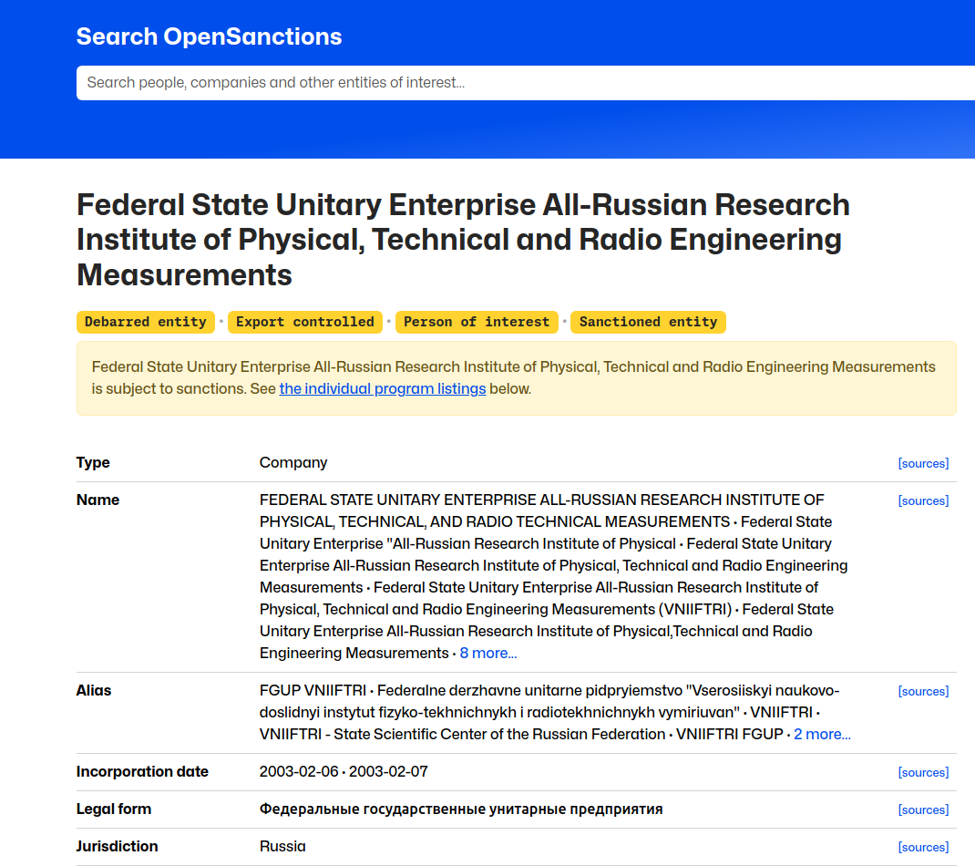Click the Person of interest tag
The width and height of the screenshot is (975, 866).
477,323
